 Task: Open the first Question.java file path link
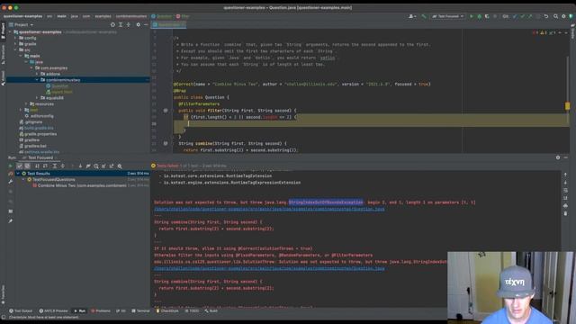(x=269, y=209)
